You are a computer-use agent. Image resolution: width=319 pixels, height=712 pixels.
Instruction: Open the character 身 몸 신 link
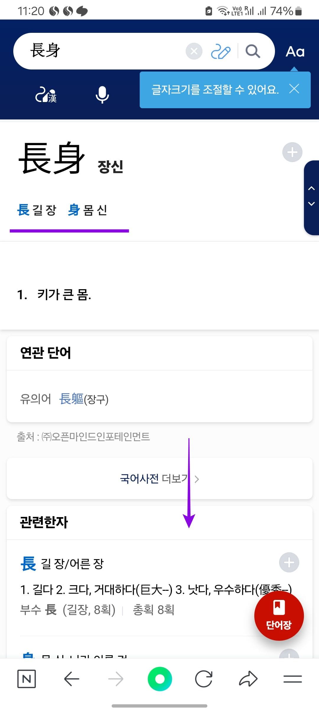87,210
